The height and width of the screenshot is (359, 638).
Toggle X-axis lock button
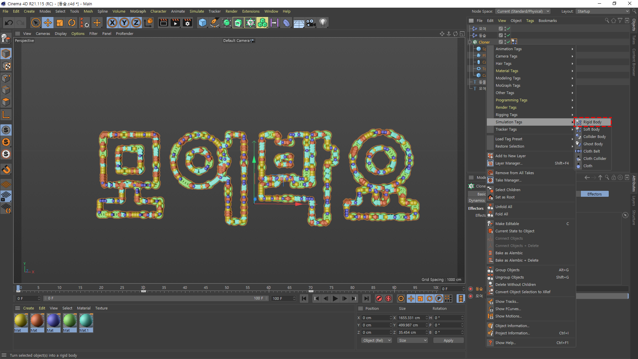point(112,23)
